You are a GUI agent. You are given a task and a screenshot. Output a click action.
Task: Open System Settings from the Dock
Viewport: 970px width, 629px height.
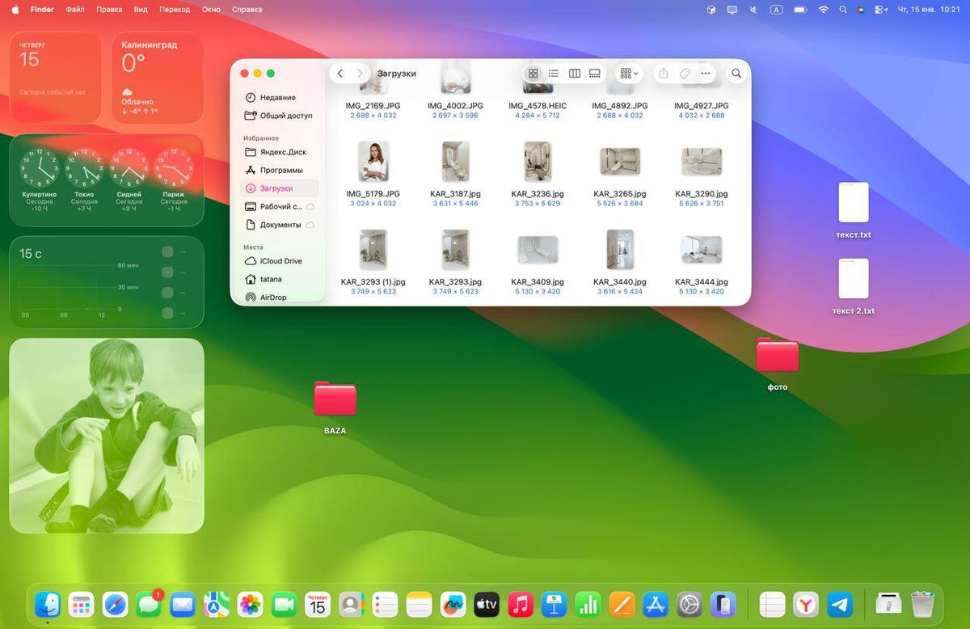(689, 604)
